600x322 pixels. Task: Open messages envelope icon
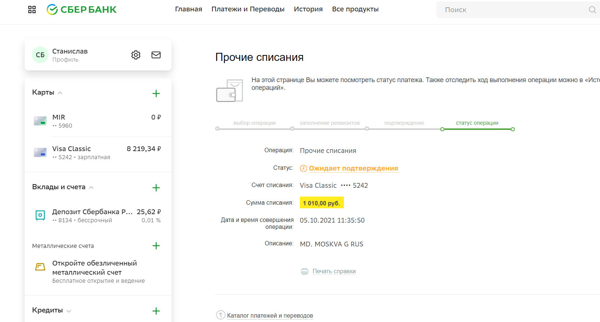tap(156, 55)
